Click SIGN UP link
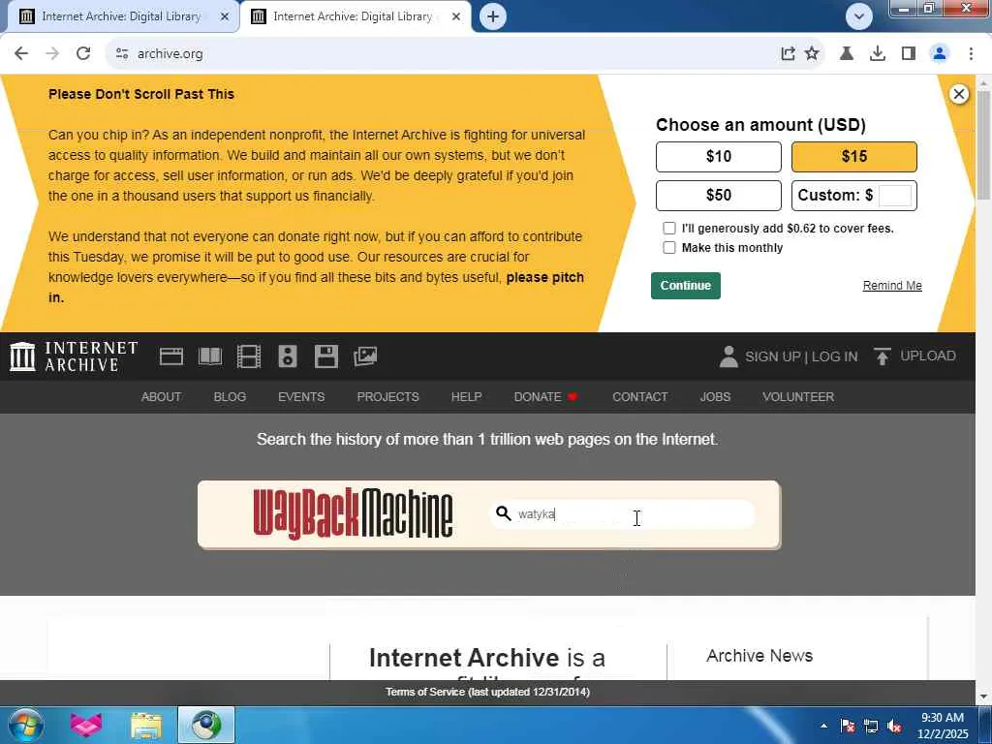 pos(772,356)
